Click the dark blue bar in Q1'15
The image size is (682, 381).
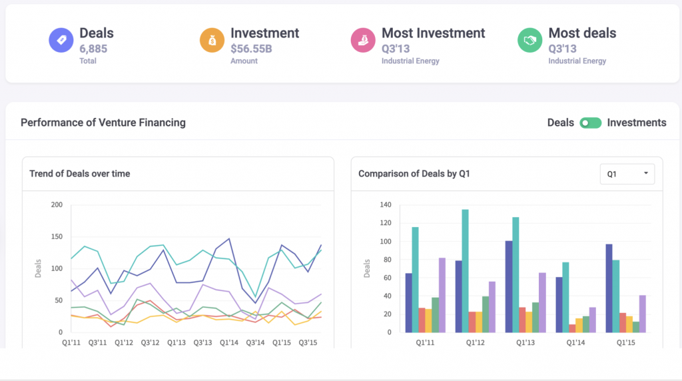point(609,288)
